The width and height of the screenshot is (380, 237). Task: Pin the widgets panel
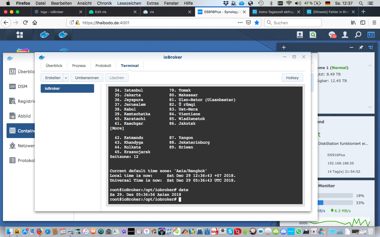click(361, 47)
